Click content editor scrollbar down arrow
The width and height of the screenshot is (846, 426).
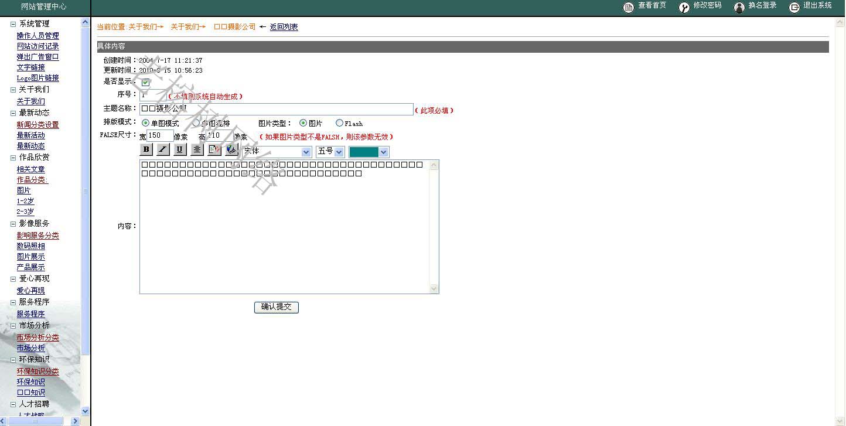(434, 288)
